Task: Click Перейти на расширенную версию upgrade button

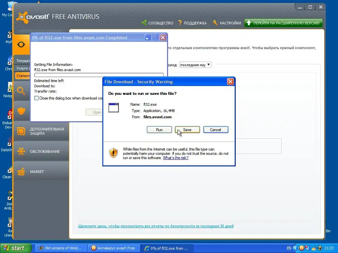Action: pos(284,23)
